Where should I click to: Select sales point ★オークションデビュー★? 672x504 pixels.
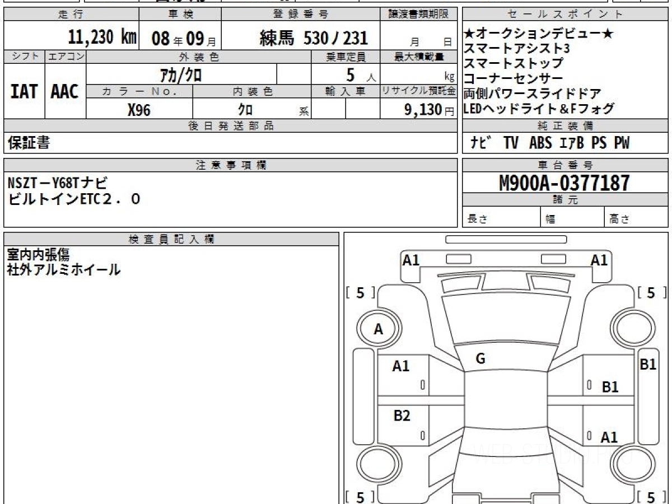point(539,34)
